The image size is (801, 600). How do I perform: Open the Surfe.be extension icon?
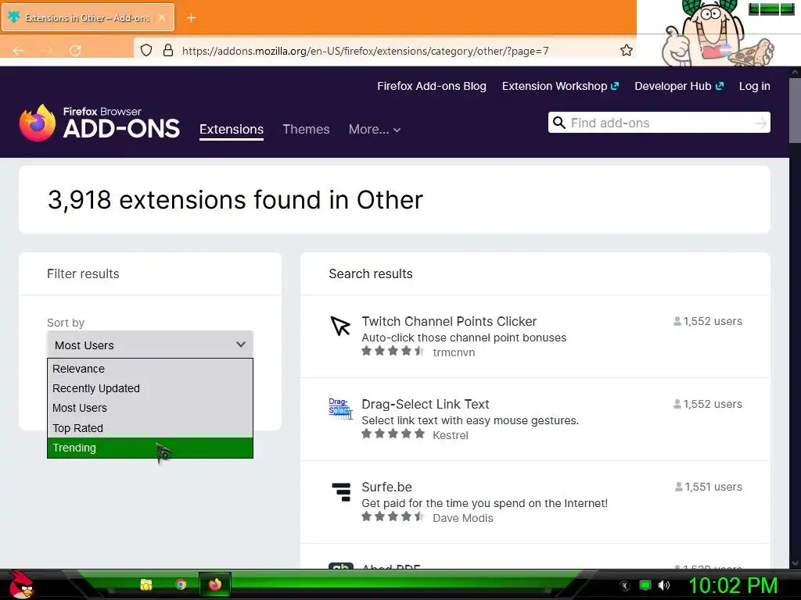(341, 492)
